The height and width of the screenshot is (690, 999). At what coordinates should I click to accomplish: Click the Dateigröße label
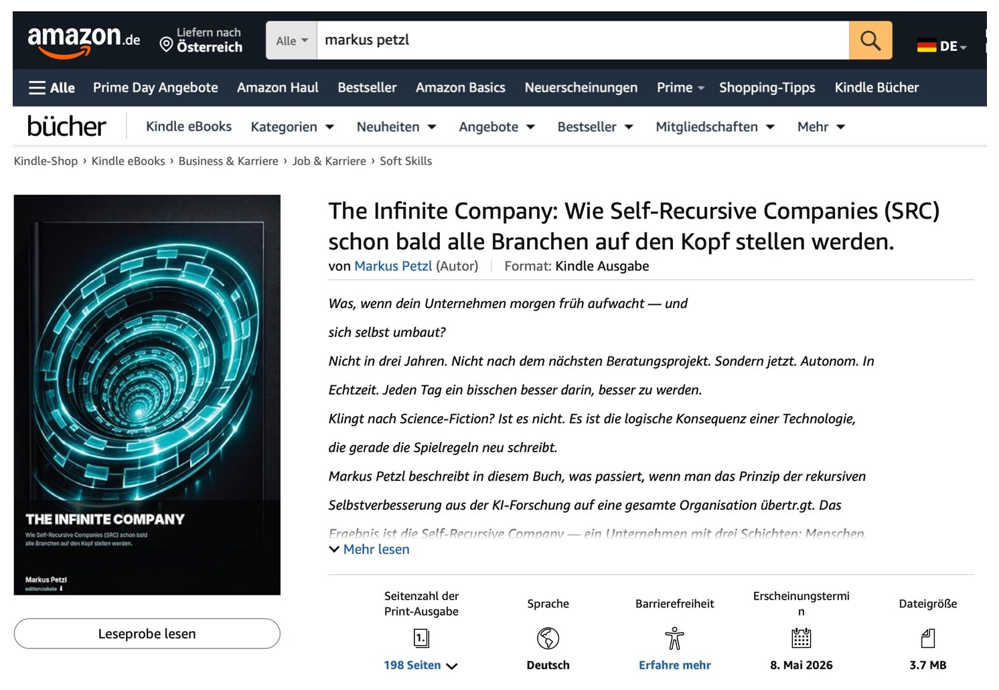coord(927,604)
